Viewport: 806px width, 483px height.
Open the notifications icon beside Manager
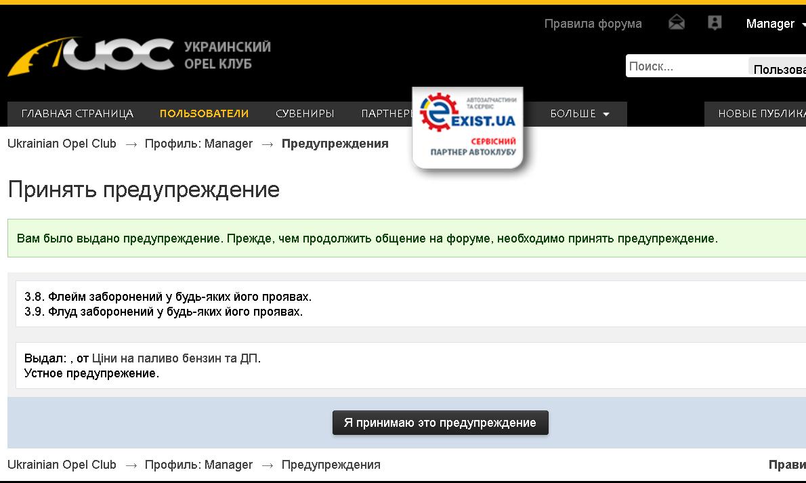pyautogui.click(x=715, y=22)
